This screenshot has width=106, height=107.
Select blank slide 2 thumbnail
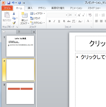pos(20,70)
